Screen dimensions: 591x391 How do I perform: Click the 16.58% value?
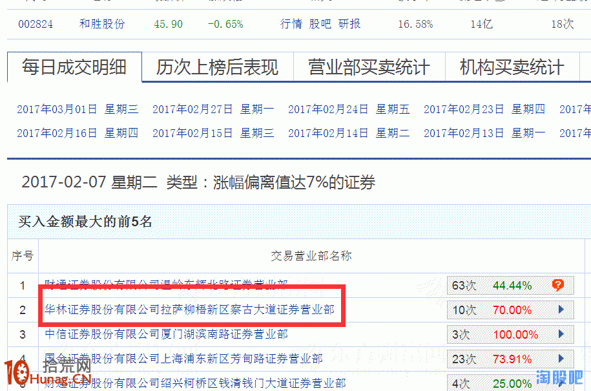coord(415,24)
